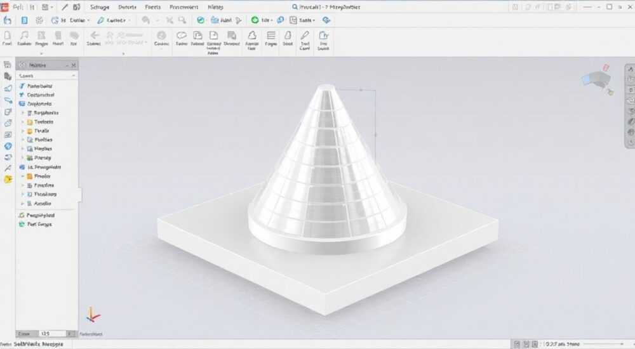
Task: Click the ribbon's last icon, page with cursor
Action: pyautogui.click(x=323, y=36)
